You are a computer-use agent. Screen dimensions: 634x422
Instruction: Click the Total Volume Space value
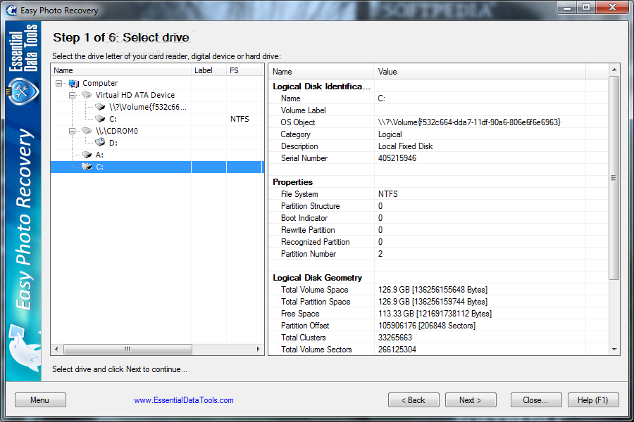(433, 290)
